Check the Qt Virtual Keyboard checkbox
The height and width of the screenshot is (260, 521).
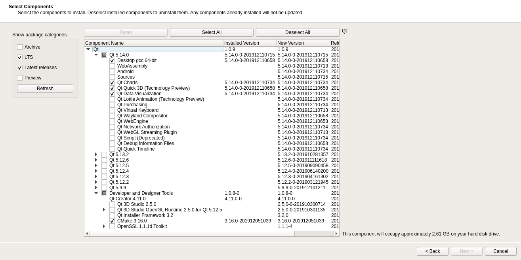[112, 110]
